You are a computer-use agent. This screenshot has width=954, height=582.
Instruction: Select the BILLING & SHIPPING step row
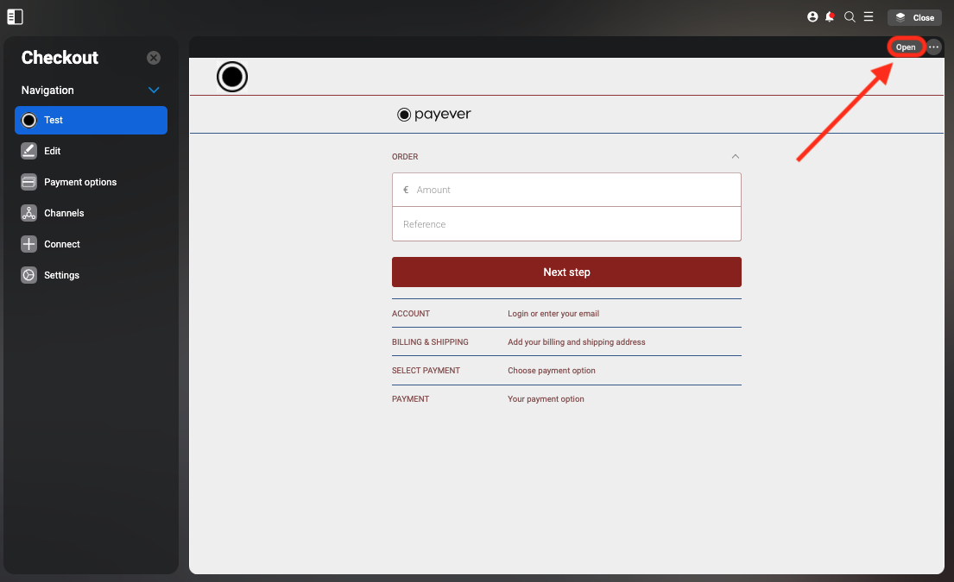(x=566, y=342)
